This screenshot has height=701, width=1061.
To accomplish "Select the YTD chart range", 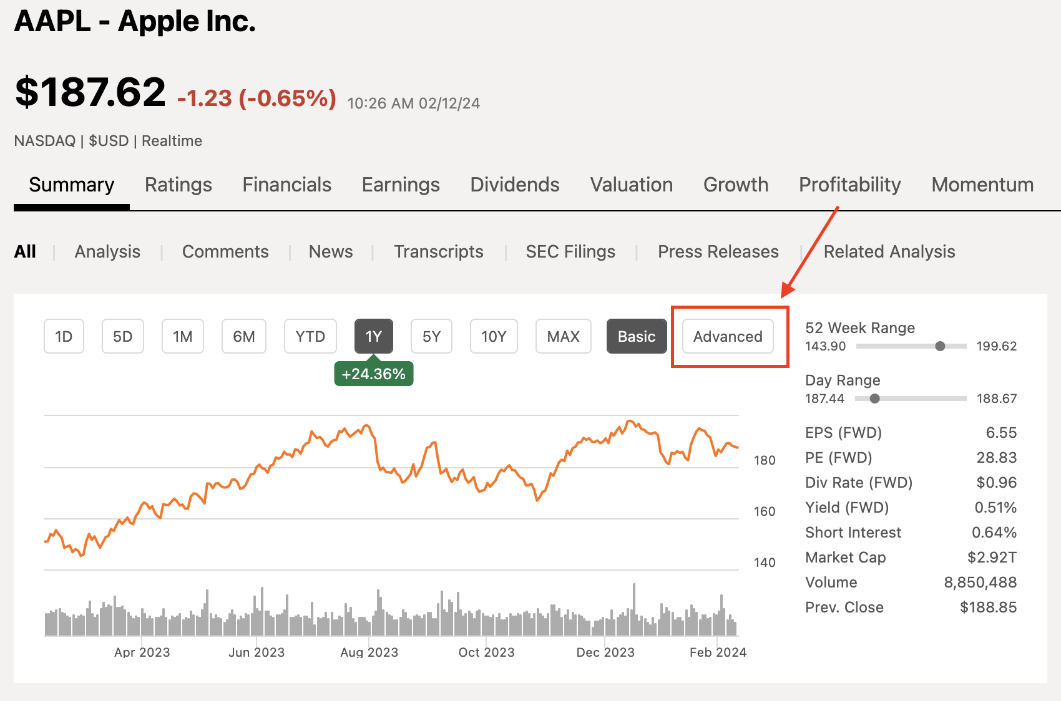I will click(x=310, y=336).
